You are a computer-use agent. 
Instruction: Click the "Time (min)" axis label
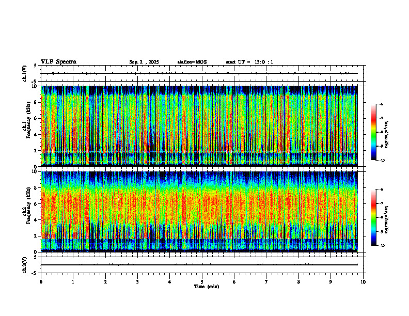click(x=207, y=287)
